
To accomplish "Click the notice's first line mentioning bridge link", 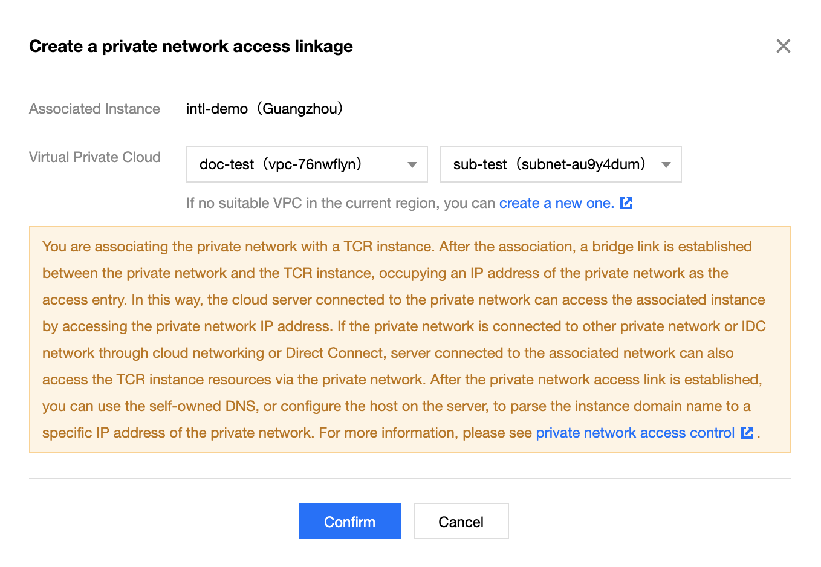I will coord(397,247).
